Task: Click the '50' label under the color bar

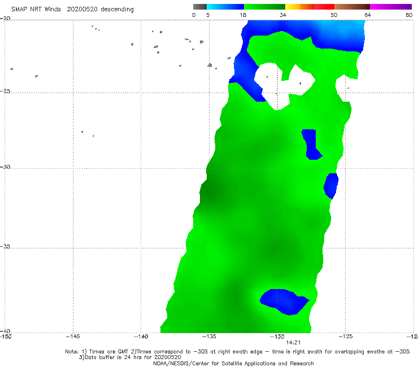Action: click(334, 15)
